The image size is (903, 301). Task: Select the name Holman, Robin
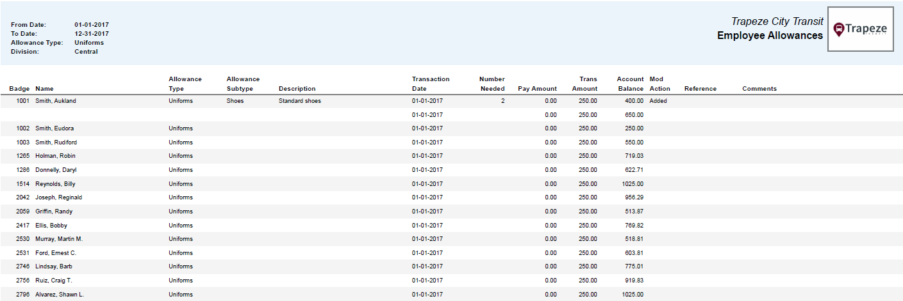coord(56,156)
